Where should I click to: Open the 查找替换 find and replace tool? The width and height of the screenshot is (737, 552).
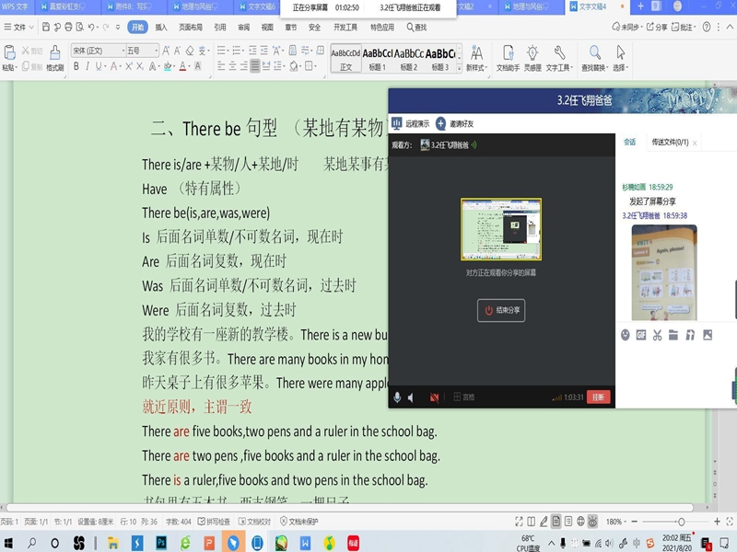click(x=595, y=57)
